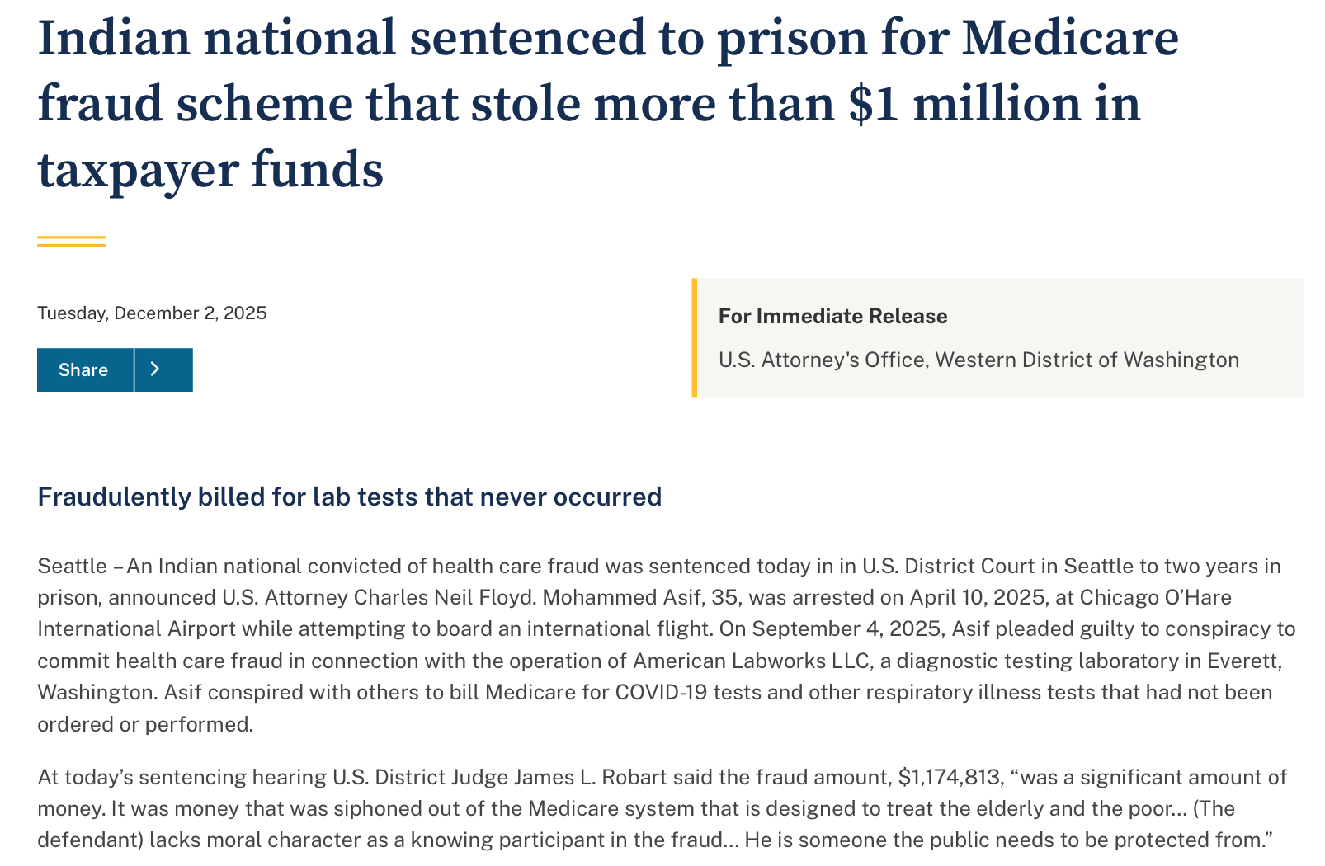Screen dimensions: 1325x866
Task: Click the yellow vertical bar beside the release box
Action: pos(695,337)
